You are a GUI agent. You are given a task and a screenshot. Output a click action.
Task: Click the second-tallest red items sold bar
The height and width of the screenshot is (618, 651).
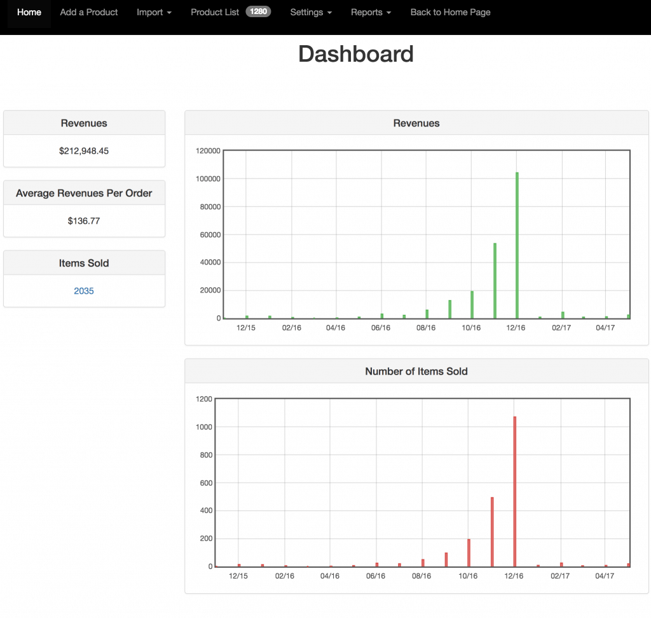(x=492, y=532)
